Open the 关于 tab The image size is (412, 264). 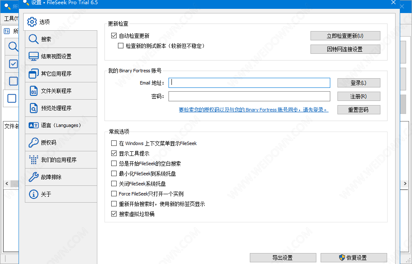(x=61, y=194)
